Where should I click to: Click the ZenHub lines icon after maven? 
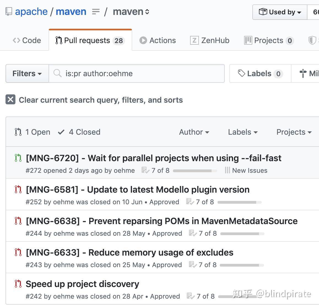[x=96, y=12]
